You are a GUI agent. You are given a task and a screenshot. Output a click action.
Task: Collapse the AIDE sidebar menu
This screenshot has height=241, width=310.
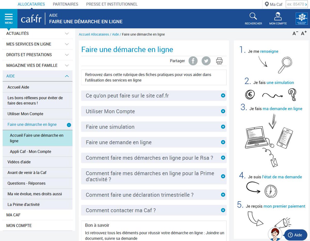(x=37, y=76)
